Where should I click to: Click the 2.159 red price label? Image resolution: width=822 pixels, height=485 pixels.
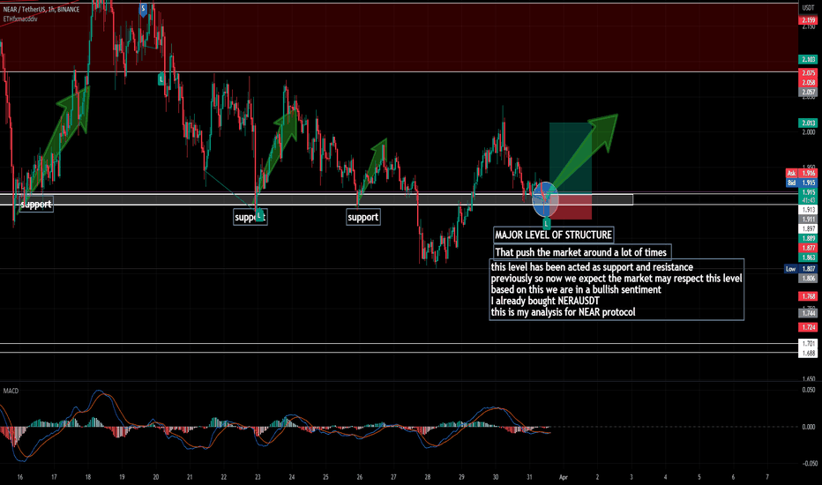(809, 20)
